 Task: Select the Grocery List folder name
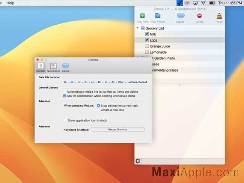pyautogui.click(x=155, y=28)
